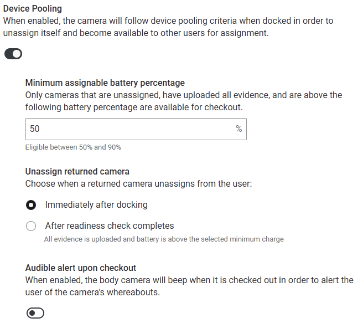Image resolution: width=363 pixels, height=323 pixels.
Task: Click the value 50 in the battery field
Action: (35, 129)
